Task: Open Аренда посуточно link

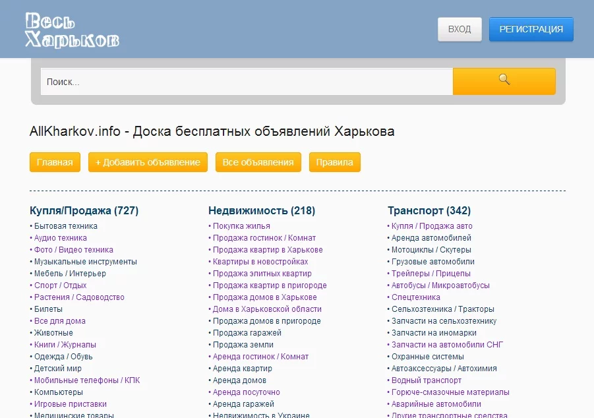Action: coord(247,392)
